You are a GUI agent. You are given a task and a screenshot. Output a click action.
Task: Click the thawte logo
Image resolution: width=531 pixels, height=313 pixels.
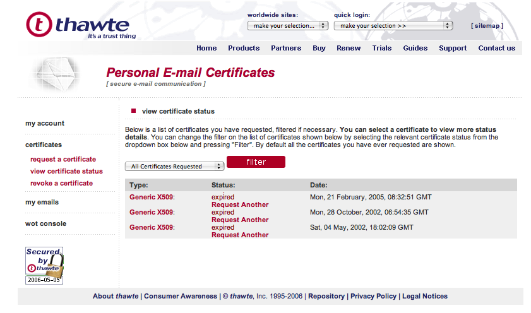pyautogui.click(x=81, y=25)
